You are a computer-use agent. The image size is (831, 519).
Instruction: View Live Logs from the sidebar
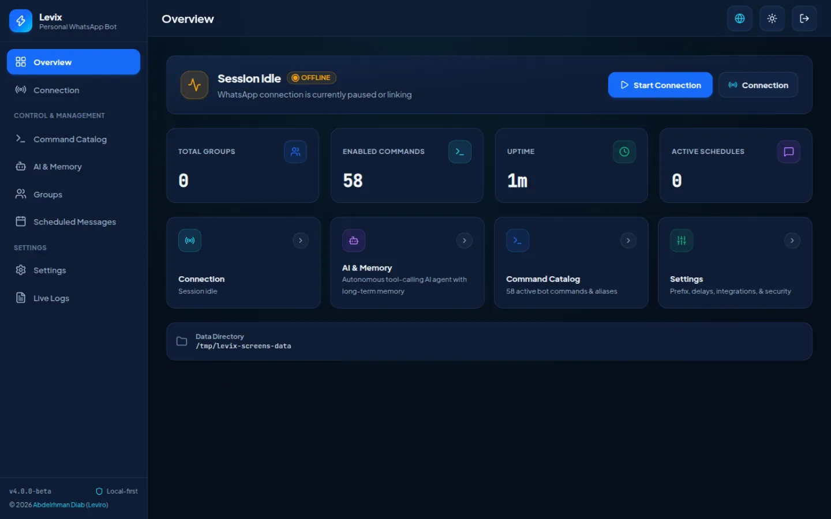click(73, 298)
